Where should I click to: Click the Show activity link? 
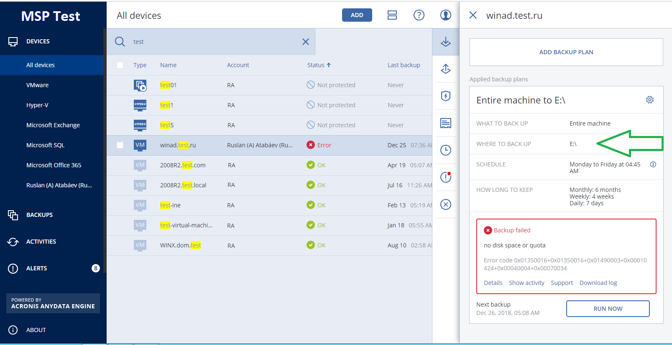(x=526, y=283)
